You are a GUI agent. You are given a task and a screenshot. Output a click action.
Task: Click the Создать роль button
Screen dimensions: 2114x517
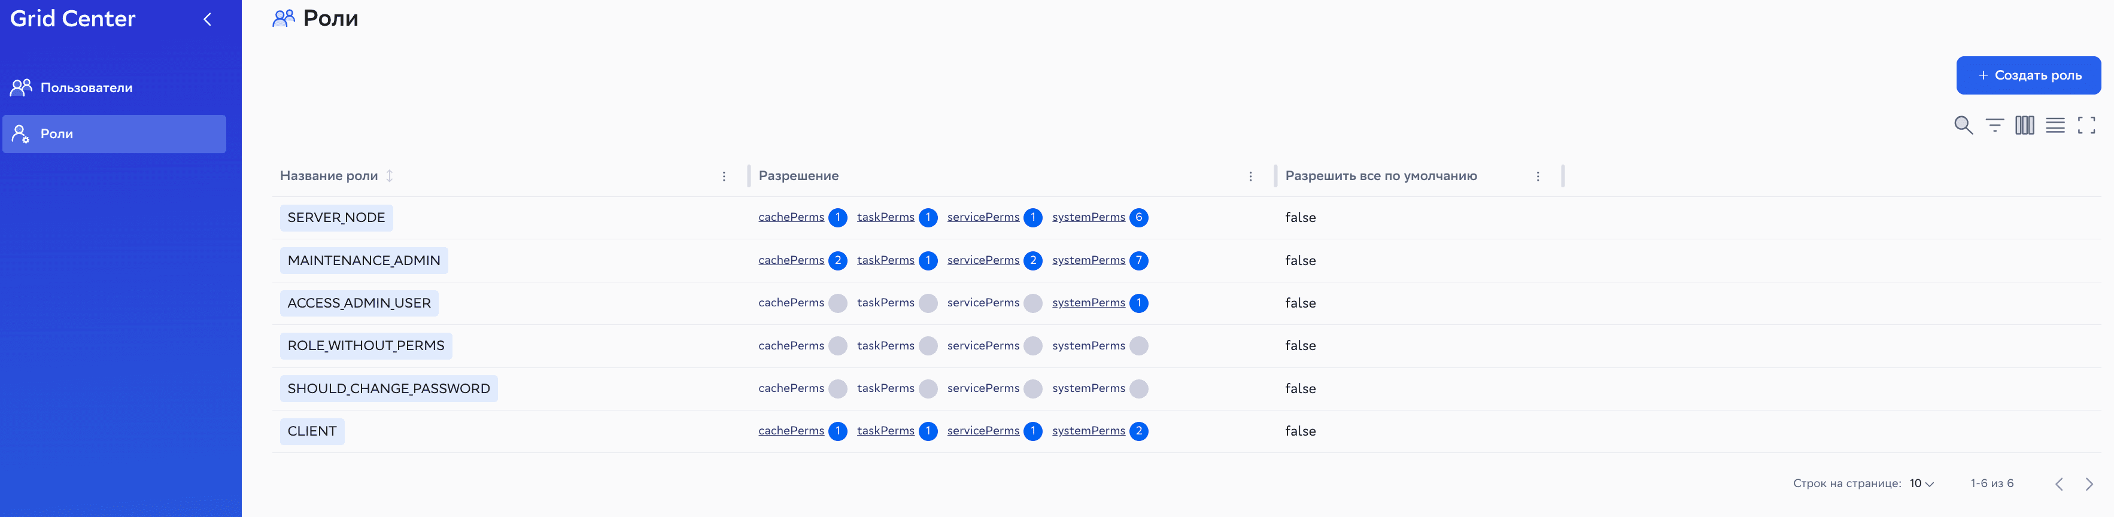click(x=2028, y=75)
